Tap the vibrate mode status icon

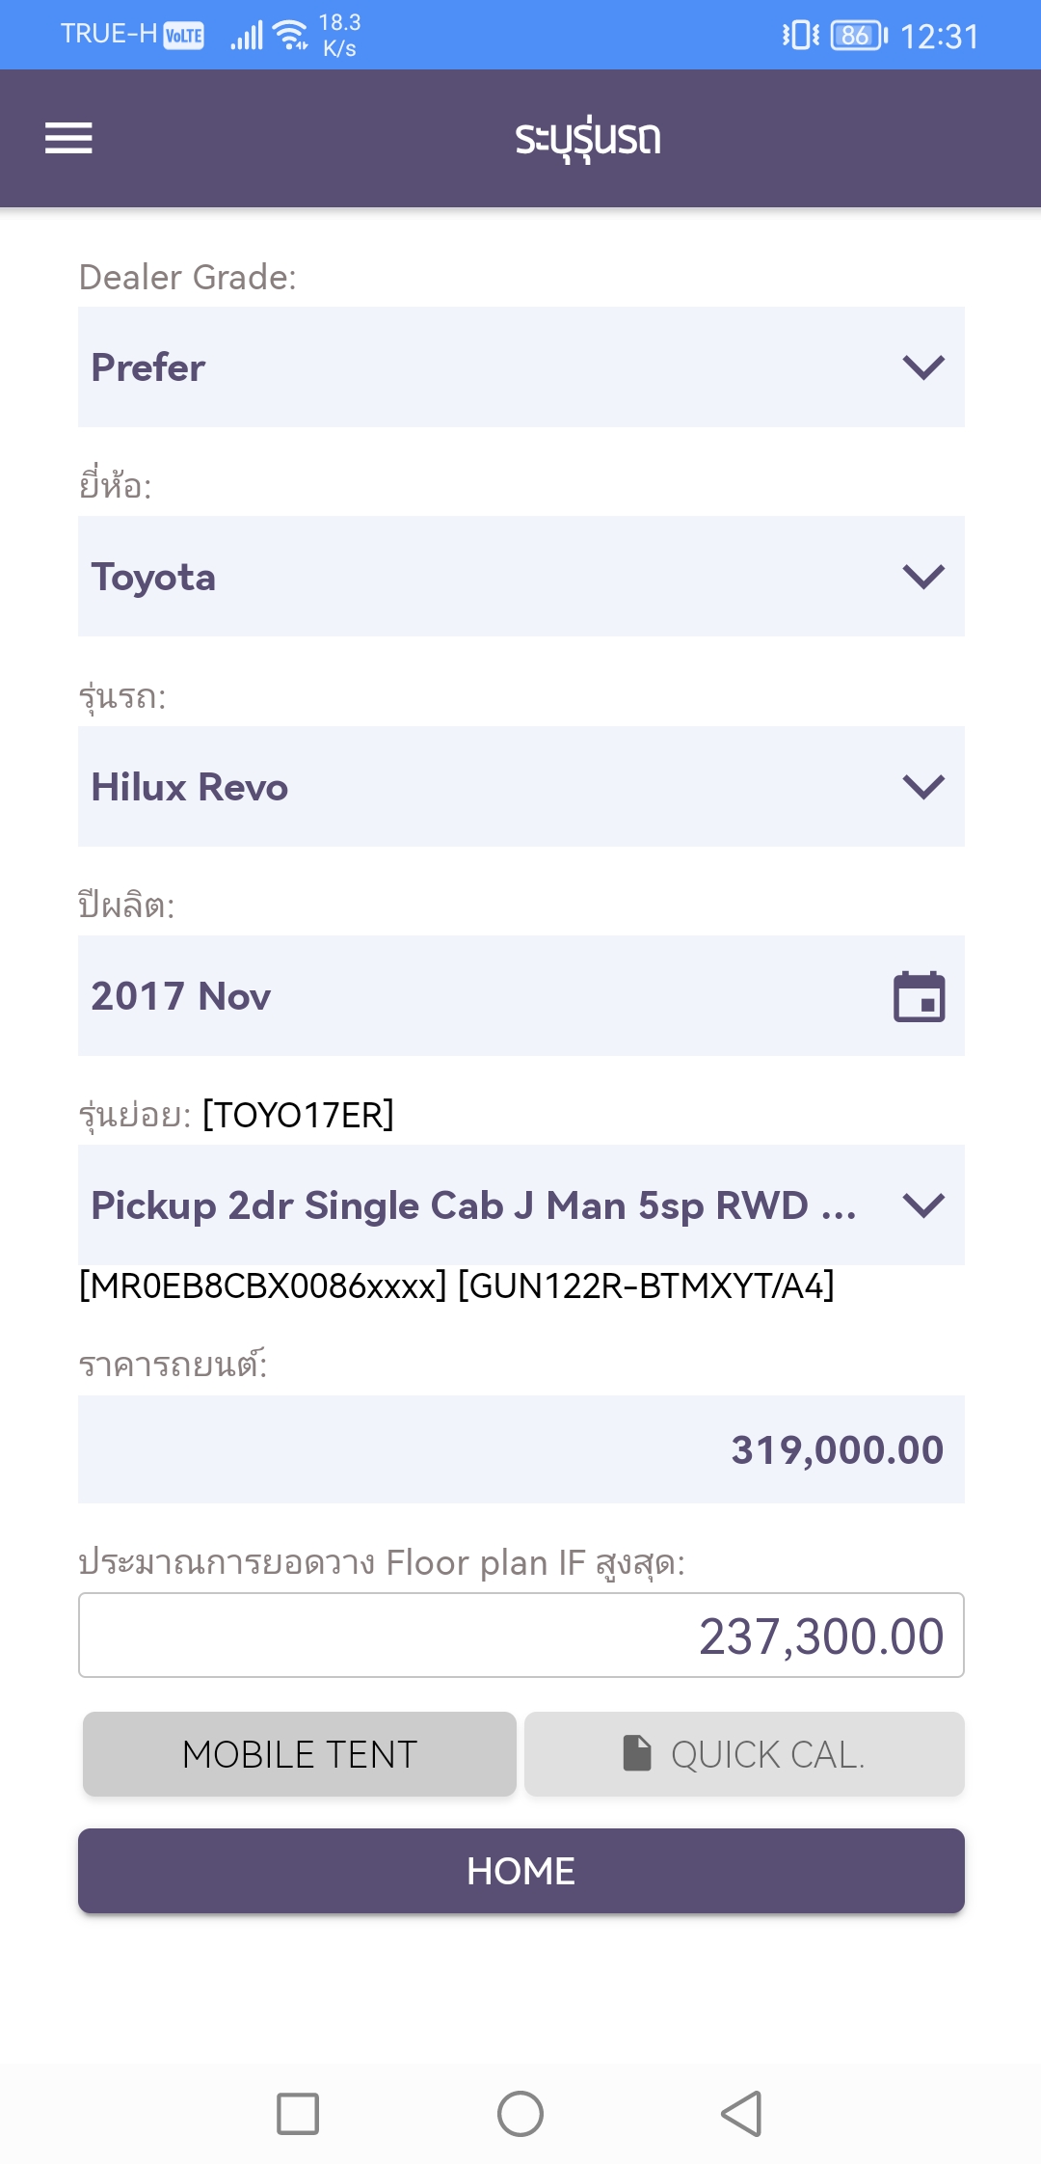click(x=800, y=36)
